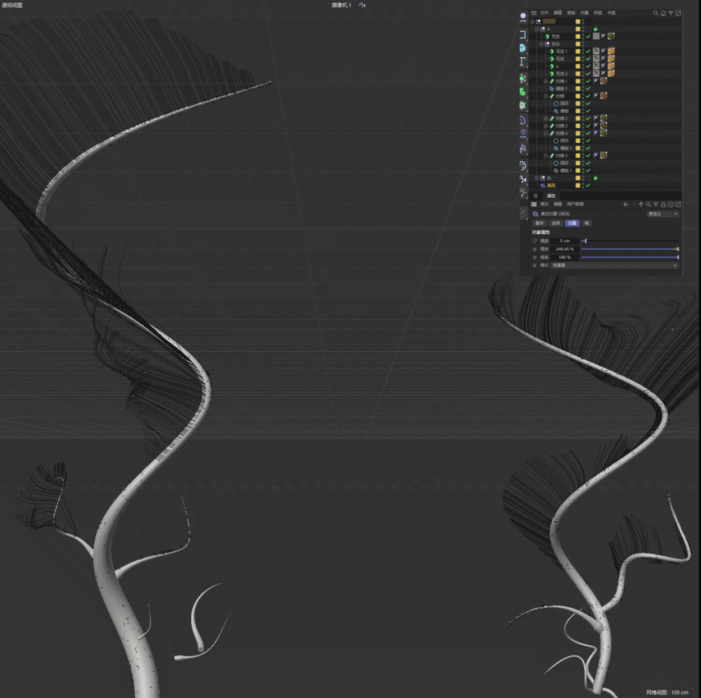Open the green Volume builder tool
The image size is (701, 698).
click(522, 92)
